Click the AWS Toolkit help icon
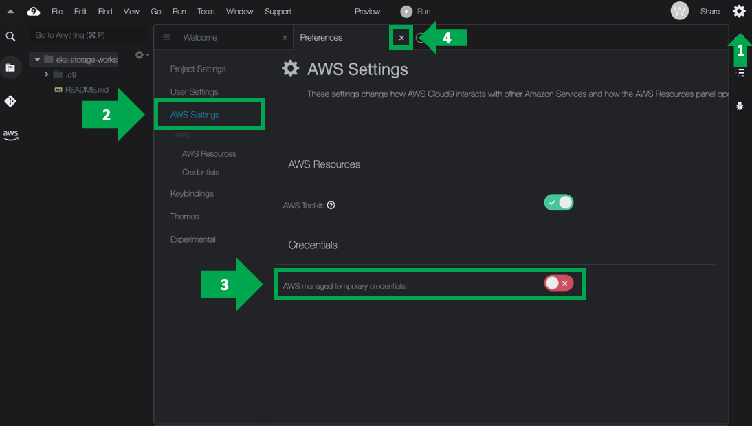This screenshot has width=752, height=427. pyautogui.click(x=331, y=205)
